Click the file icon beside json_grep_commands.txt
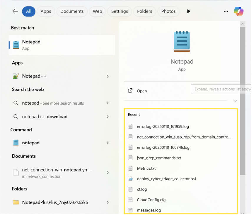Viewport: 252px width, 218px height. (131, 158)
